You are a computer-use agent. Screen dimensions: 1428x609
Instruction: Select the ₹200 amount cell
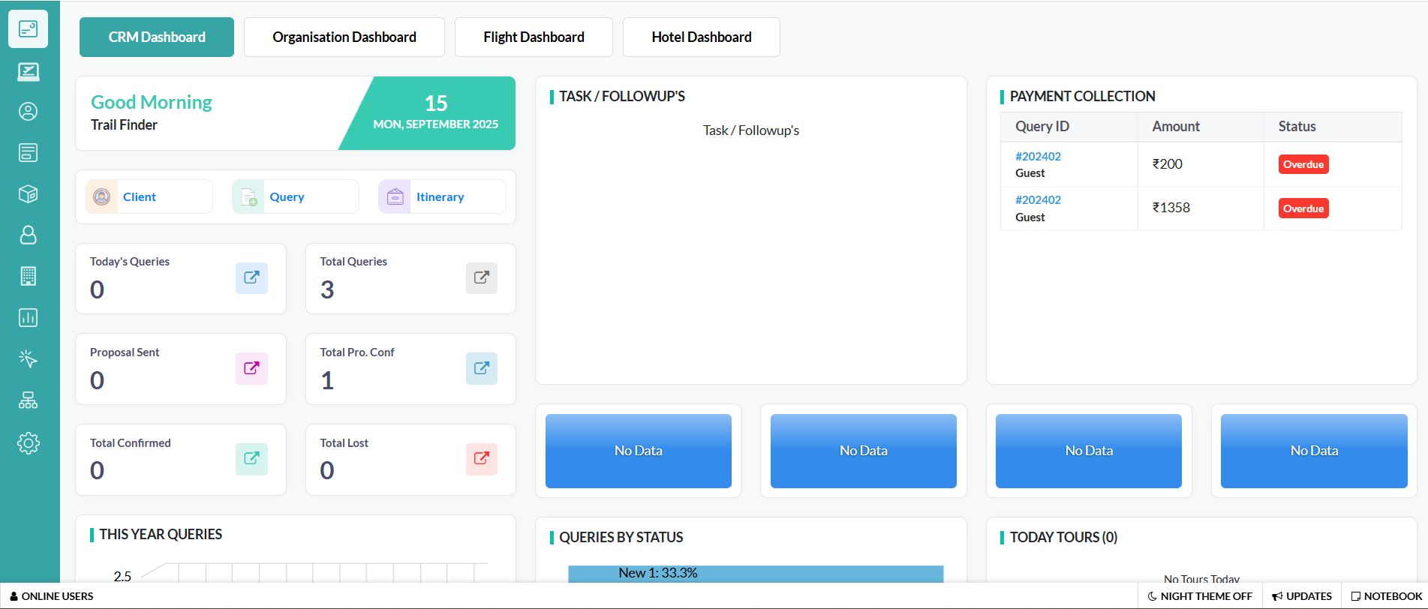click(x=1201, y=164)
